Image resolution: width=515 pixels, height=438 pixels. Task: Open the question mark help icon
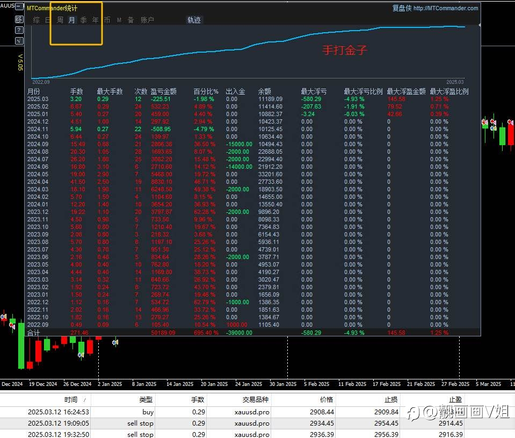(19, 30)
